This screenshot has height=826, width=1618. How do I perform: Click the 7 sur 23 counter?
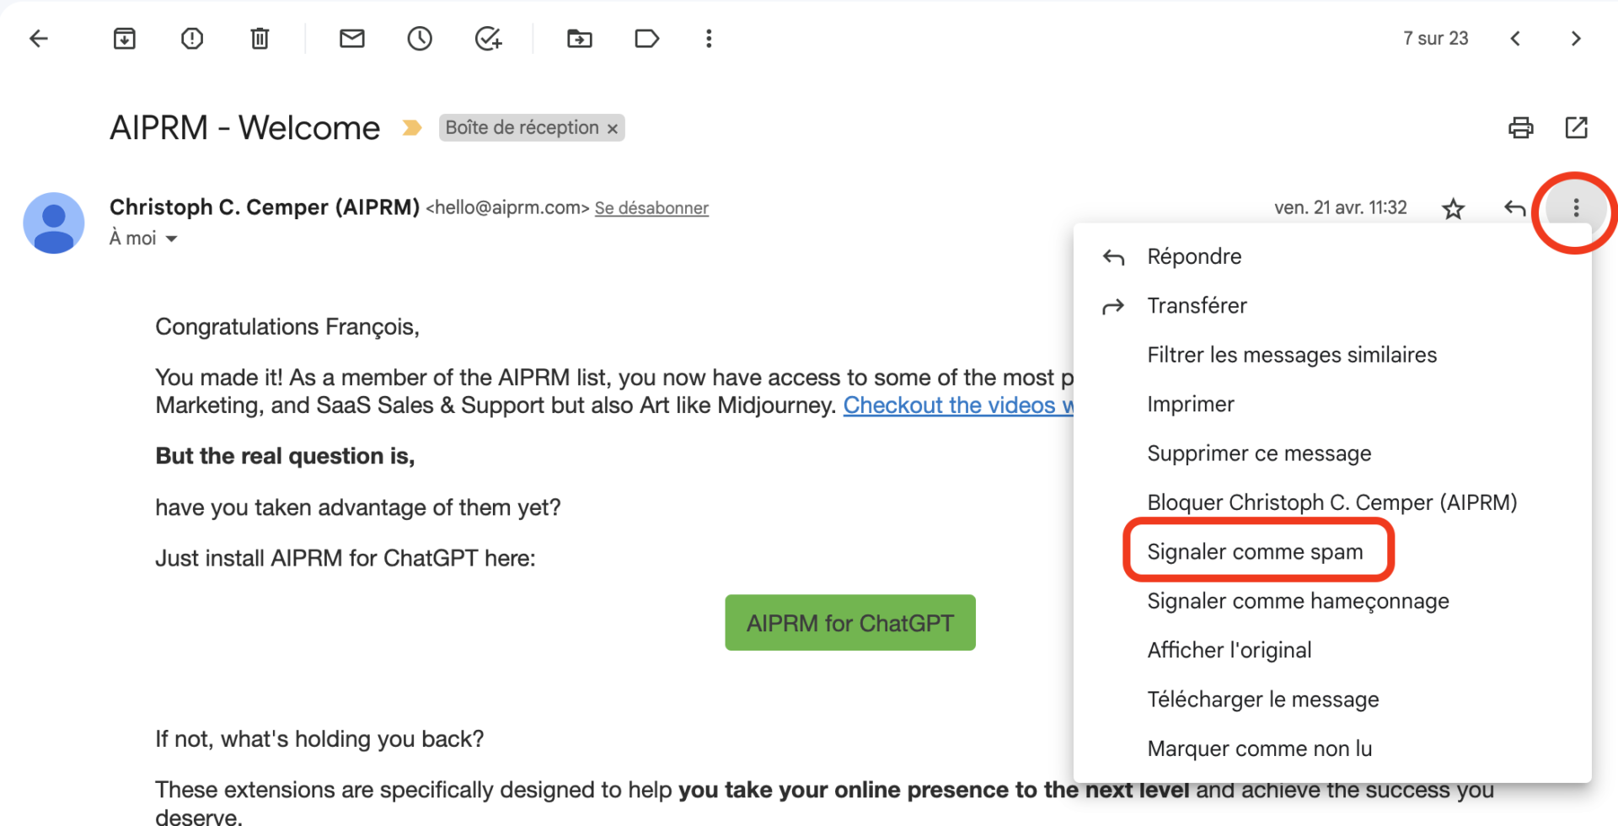pos(1435,39)
